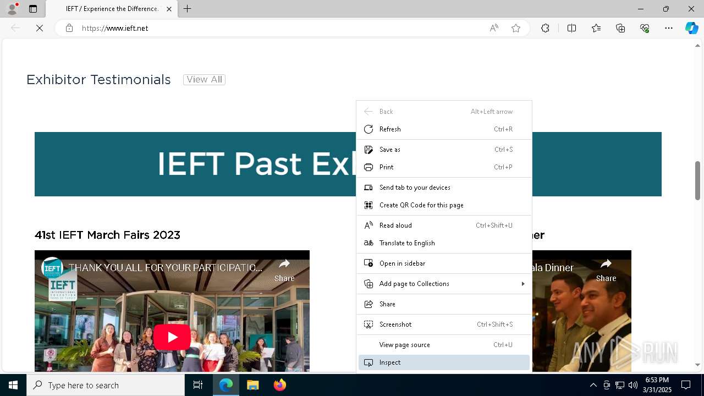Click the IEFT Past Exhibitors banner
This screenshot has height=396, width=704.
coord(348,164)
